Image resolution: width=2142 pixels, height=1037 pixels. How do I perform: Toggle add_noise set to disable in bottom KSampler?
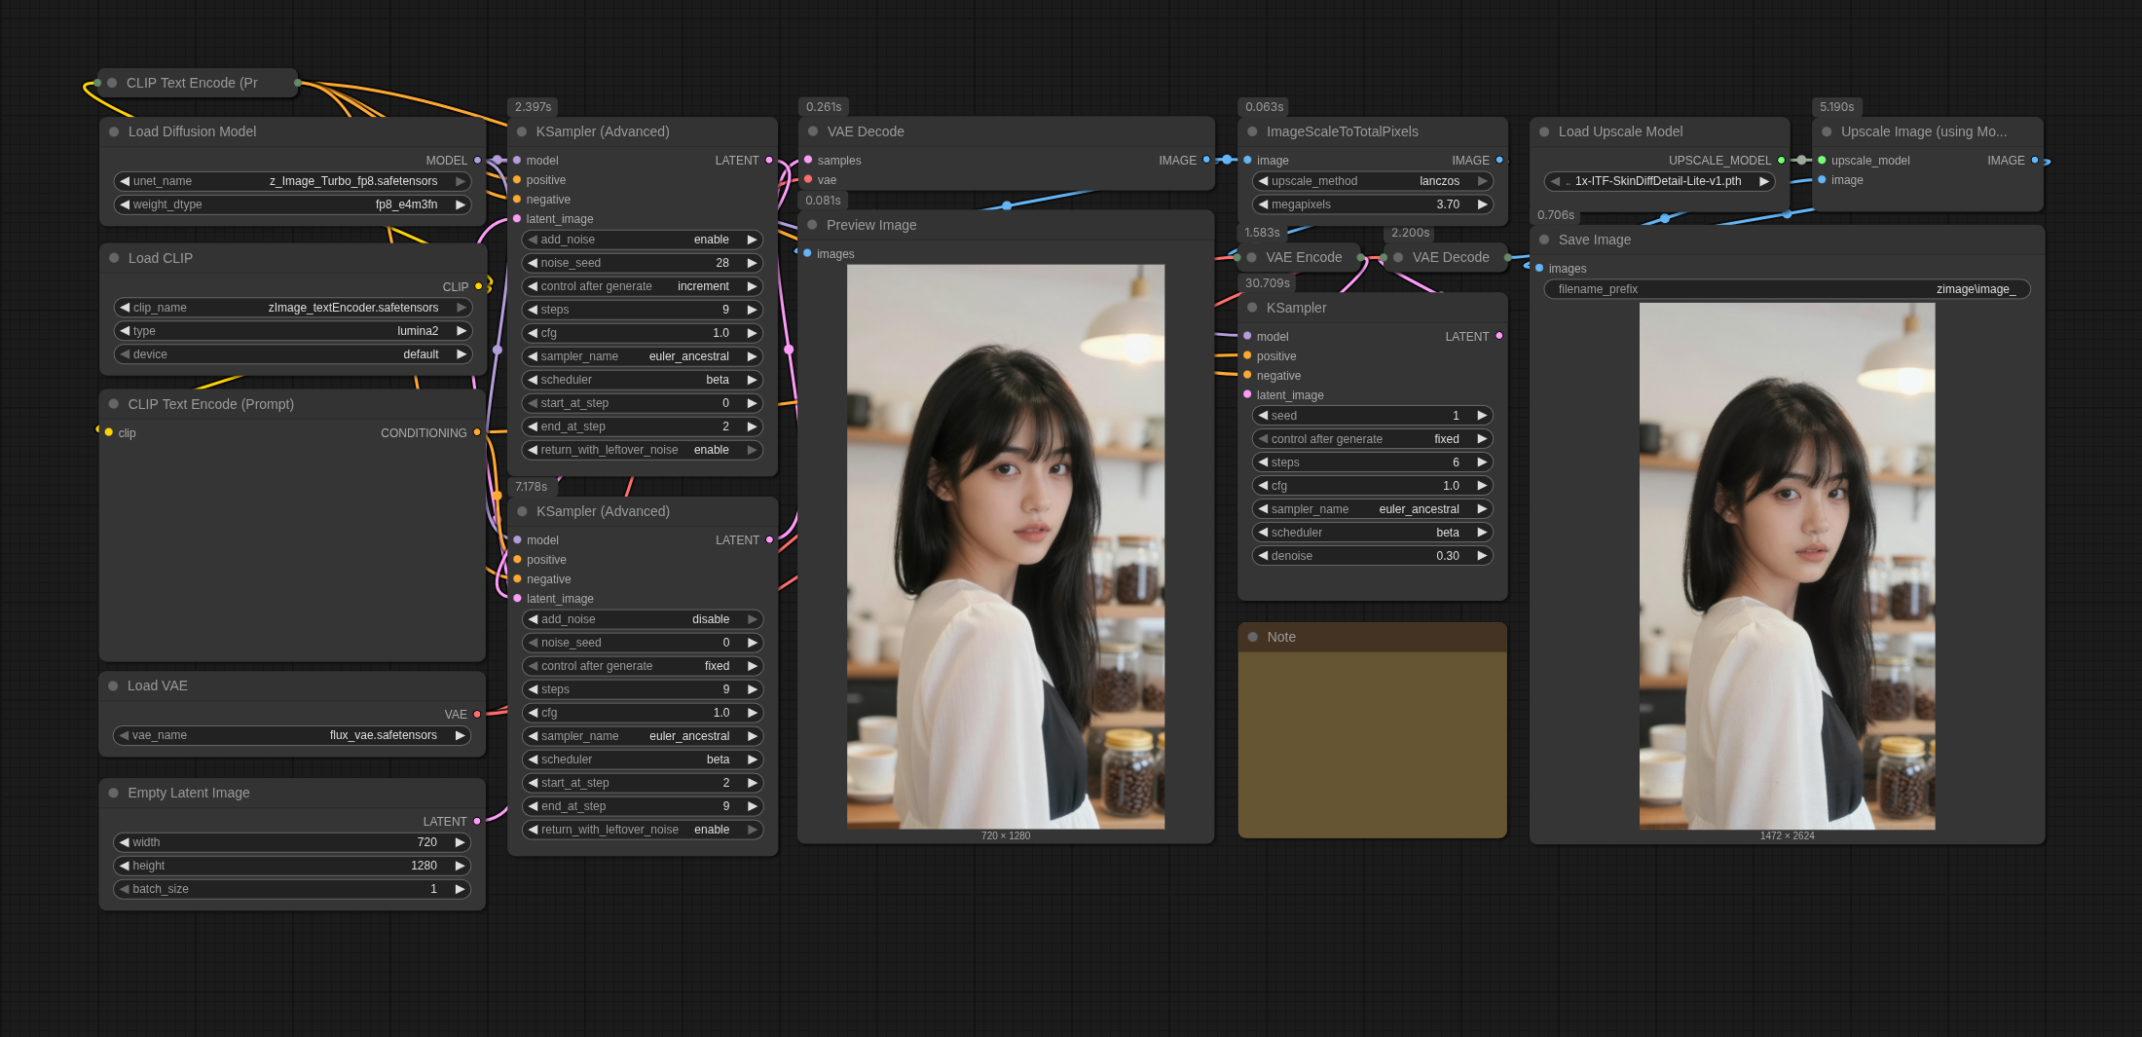tap(643, 620)
